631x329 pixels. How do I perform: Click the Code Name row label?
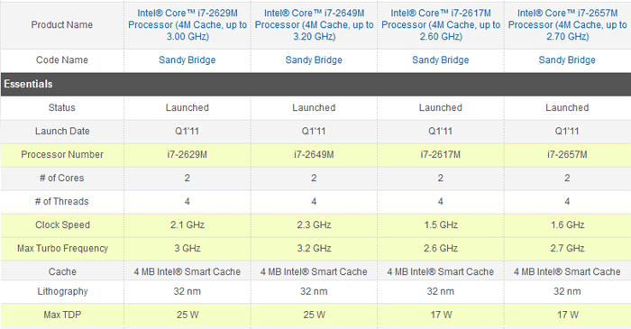[62, 59]
